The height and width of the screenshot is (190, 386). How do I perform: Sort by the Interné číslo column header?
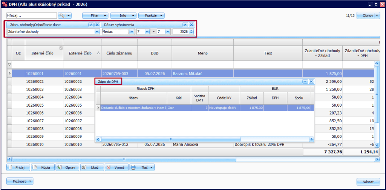pos(44,53)
